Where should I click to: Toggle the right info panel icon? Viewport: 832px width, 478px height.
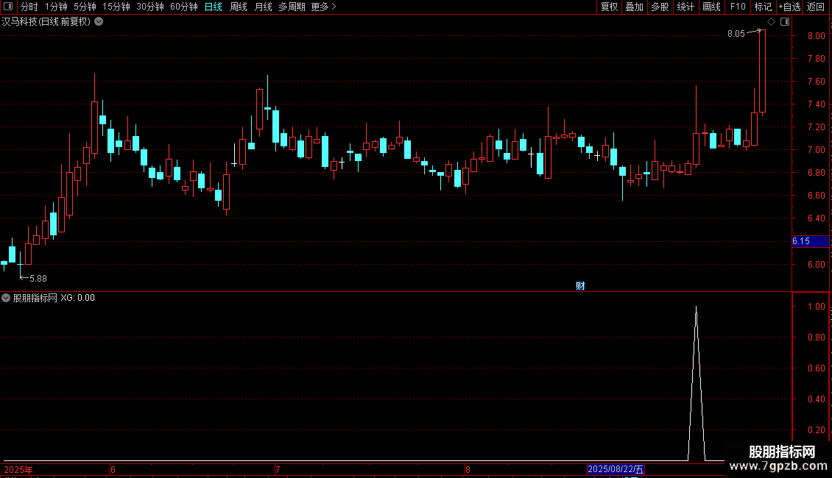pos(785,22)
